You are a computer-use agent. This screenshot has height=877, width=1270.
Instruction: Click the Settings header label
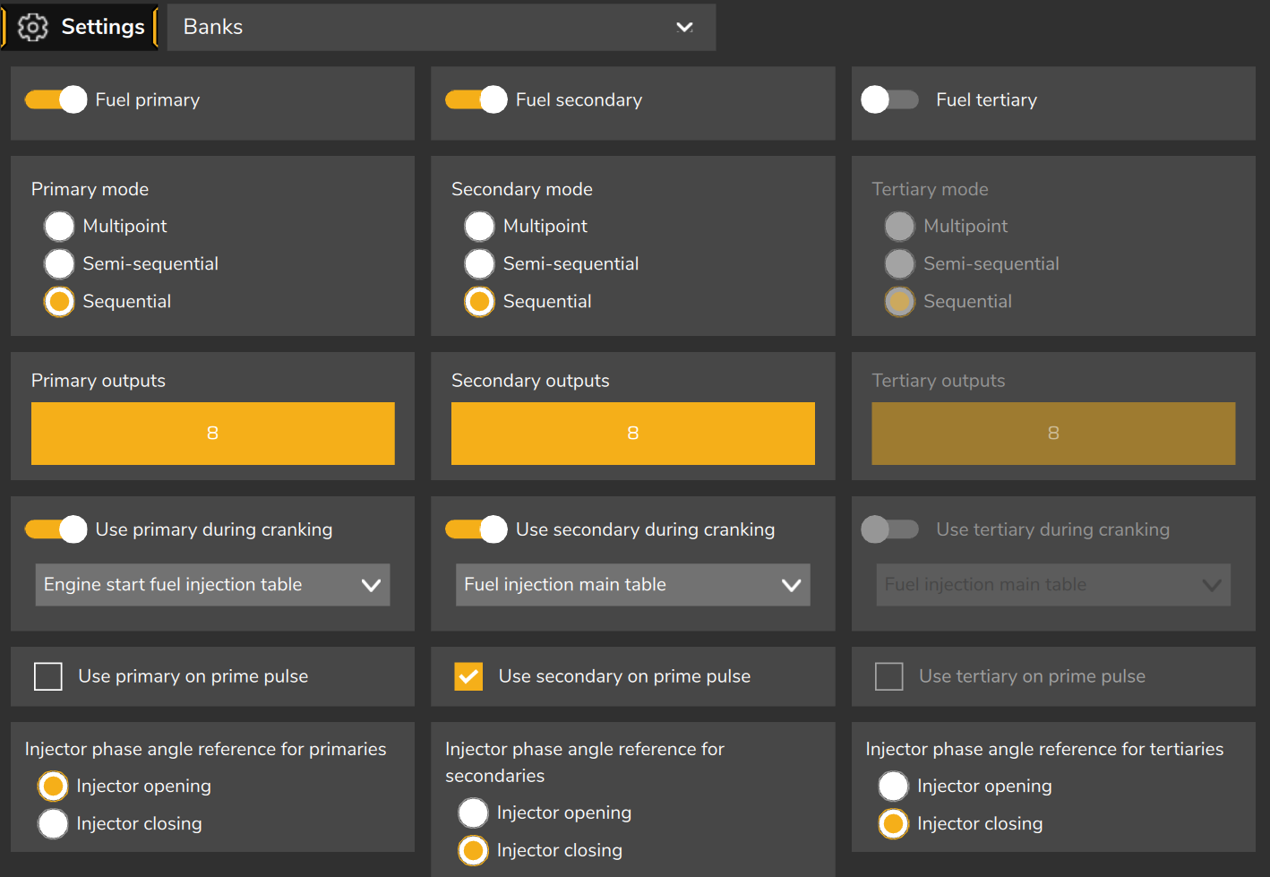[103, 27]
